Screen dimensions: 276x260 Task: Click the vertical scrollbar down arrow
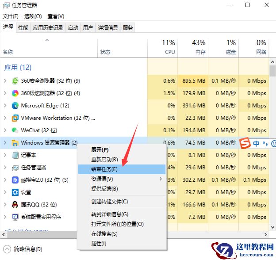pos(272,227)
